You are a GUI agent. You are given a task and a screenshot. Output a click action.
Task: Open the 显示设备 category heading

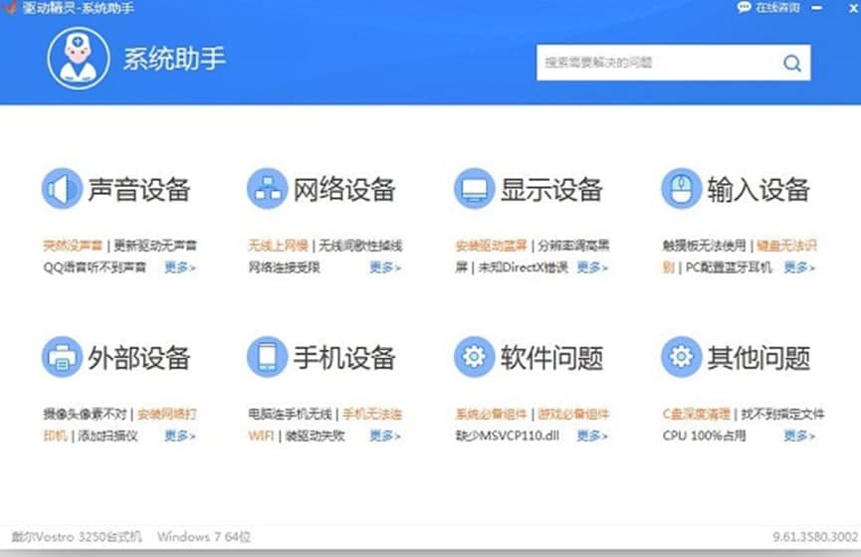coord(551,190)
